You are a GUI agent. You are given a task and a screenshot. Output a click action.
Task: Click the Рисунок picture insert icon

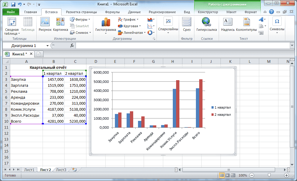tap(45, 25)
